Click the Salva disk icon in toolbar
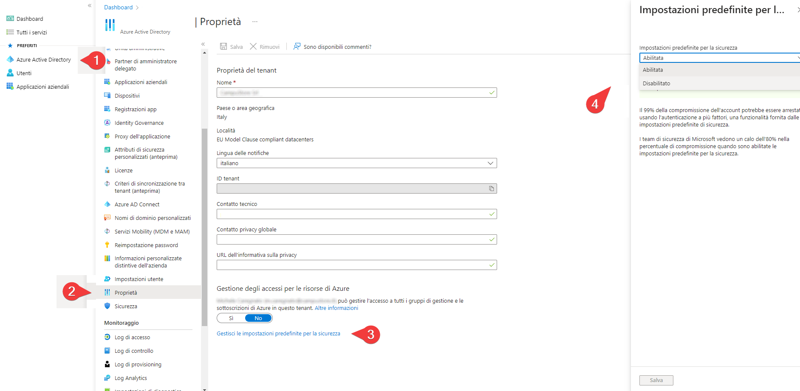Screen dimensions: 800x391 click(223, 46)
